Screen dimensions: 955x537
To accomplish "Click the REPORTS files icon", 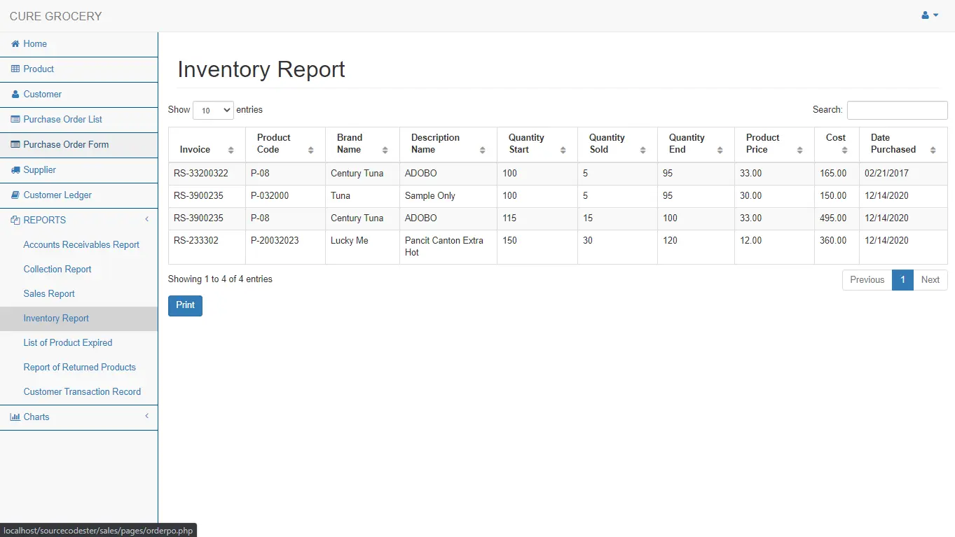I will (x=15, y=221).
